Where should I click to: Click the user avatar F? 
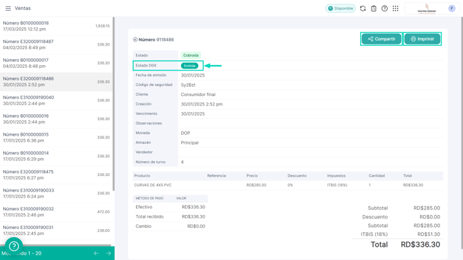click(452, 9)
